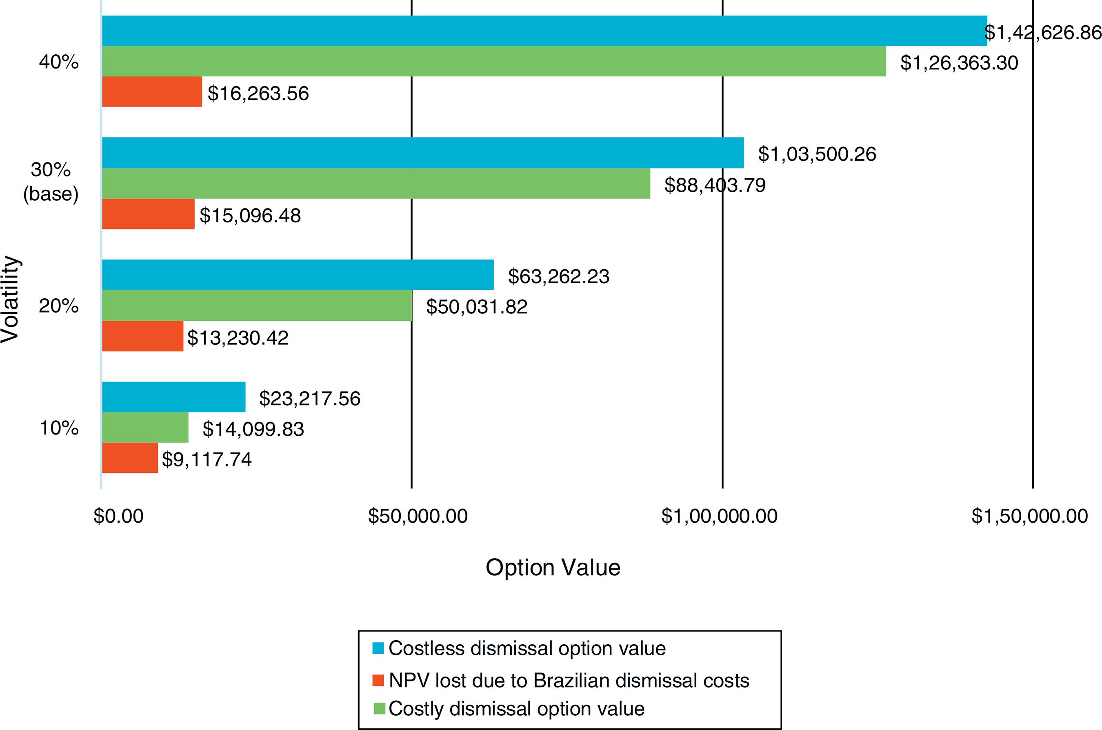This screenshot has width=1102, height=730.
Task: Select the orange bar labeled $15,096.48
Action: (148, 214)
